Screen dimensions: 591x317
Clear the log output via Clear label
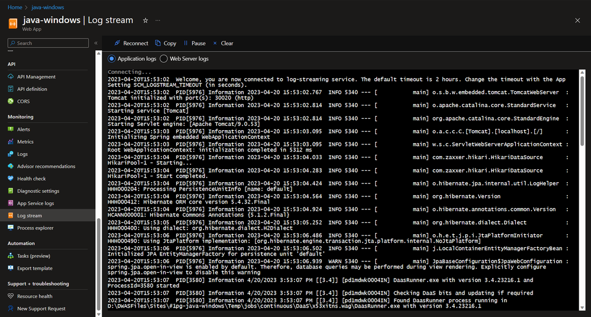pos(227,43)
